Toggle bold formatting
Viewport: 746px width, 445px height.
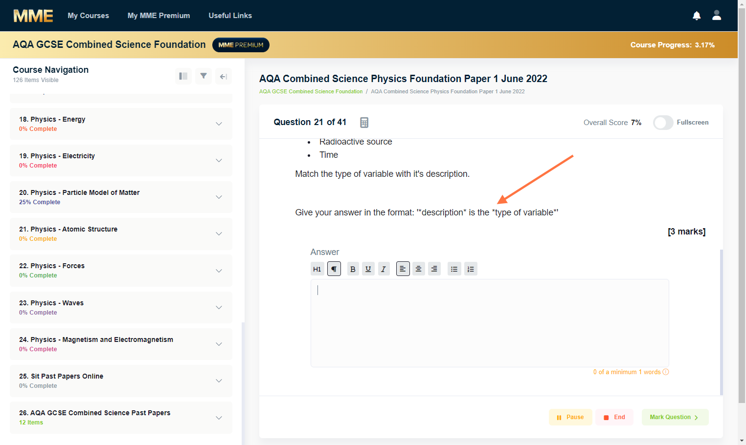pyautogui.click(x=353, y=269)
